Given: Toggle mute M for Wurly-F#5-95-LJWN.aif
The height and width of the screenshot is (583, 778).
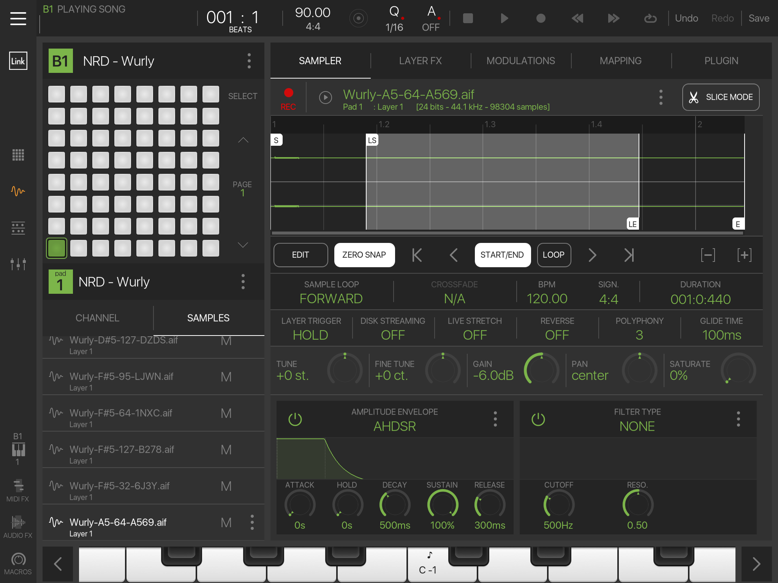Looking at the screenshot, I should click(226, 377).
